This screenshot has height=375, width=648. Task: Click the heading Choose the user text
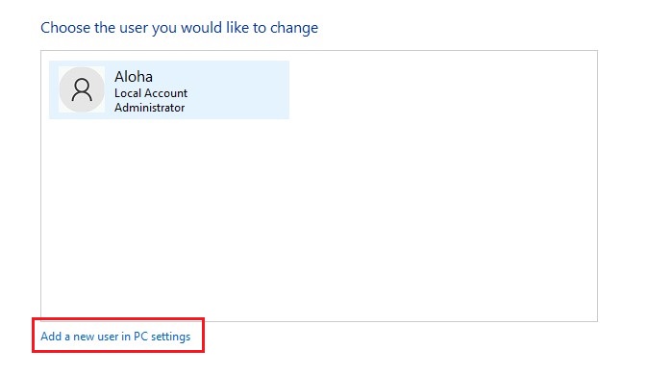[x=180, y=28]
